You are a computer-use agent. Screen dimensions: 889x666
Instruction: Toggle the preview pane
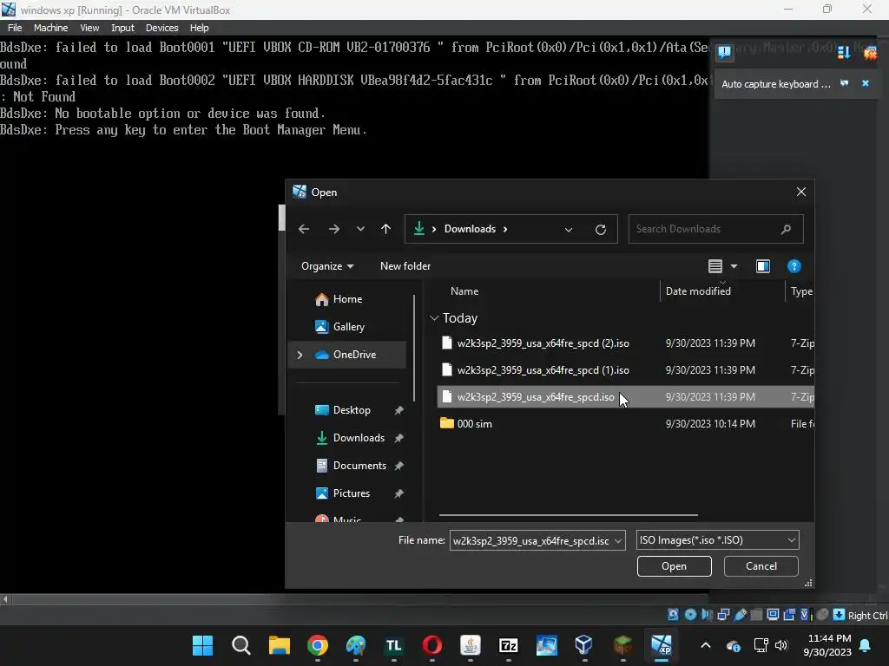(x=763, y=266)
